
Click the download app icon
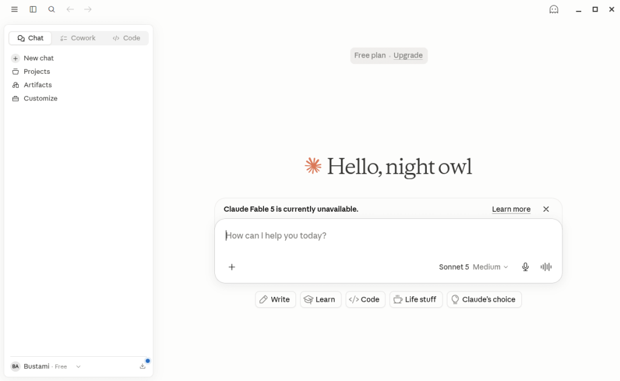pyautogui.click(x=143, y=366)
